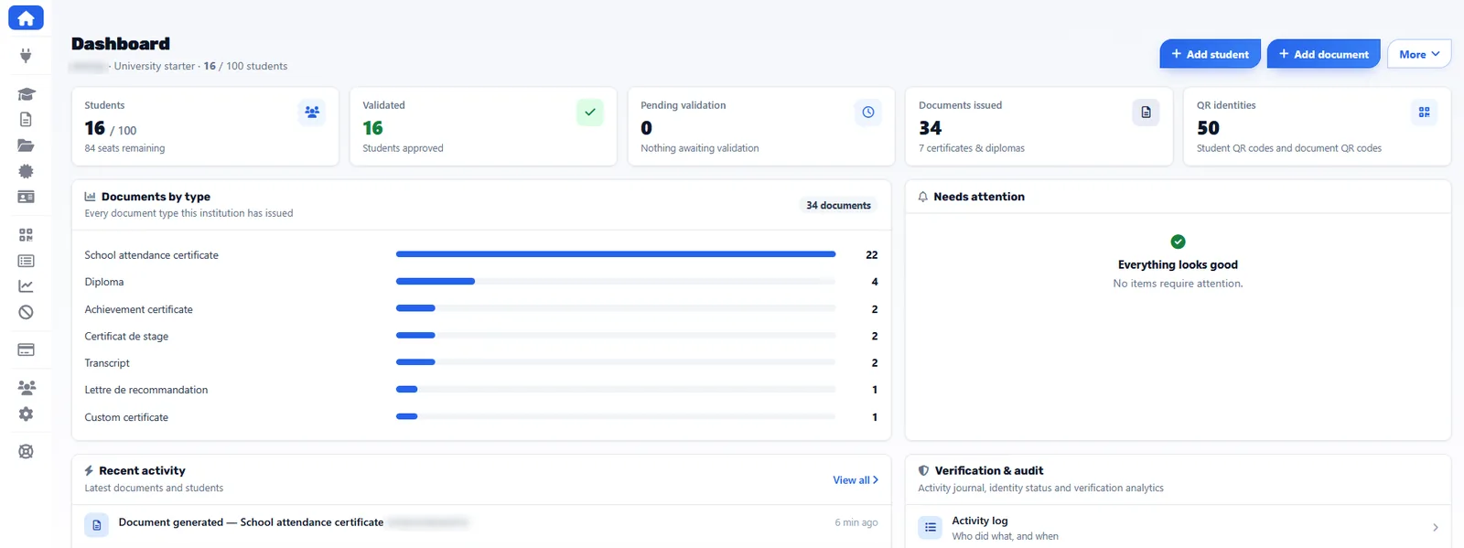Open the Home dashboard sidebar icon
This screenshot has width=1464, height=548.
(26, 17)
